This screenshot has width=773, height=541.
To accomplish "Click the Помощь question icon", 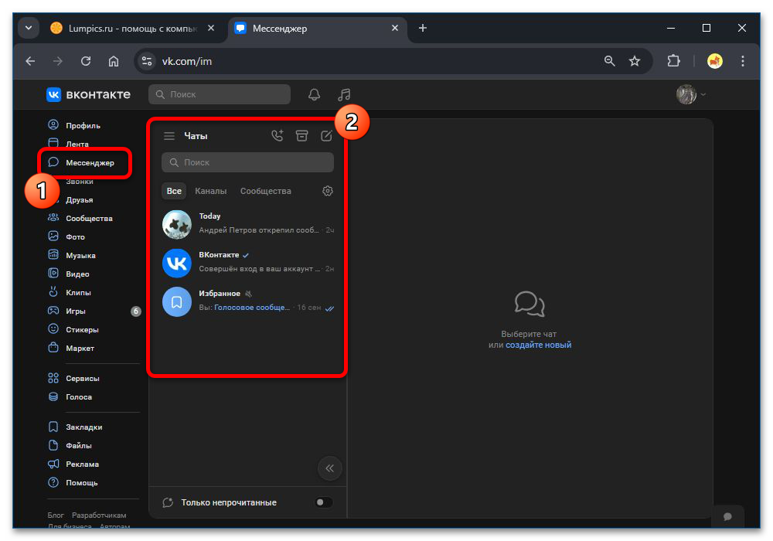I will click(53, 482).
